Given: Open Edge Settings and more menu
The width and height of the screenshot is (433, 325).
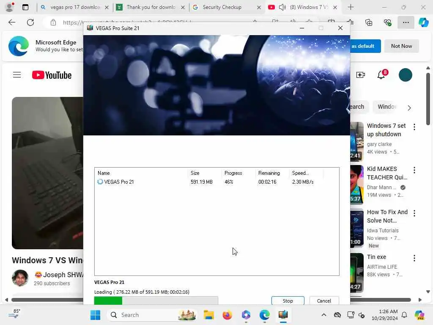Looking at the screenshot, I should click(406, 22).
